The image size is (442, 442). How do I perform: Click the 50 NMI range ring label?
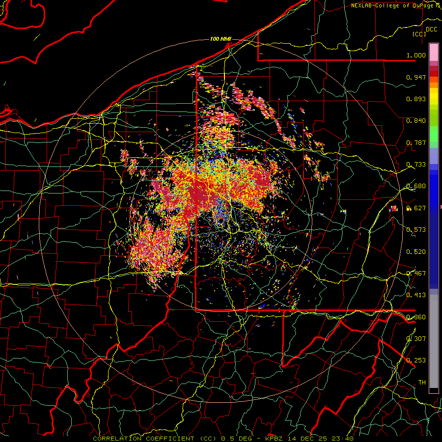[221, 130]
